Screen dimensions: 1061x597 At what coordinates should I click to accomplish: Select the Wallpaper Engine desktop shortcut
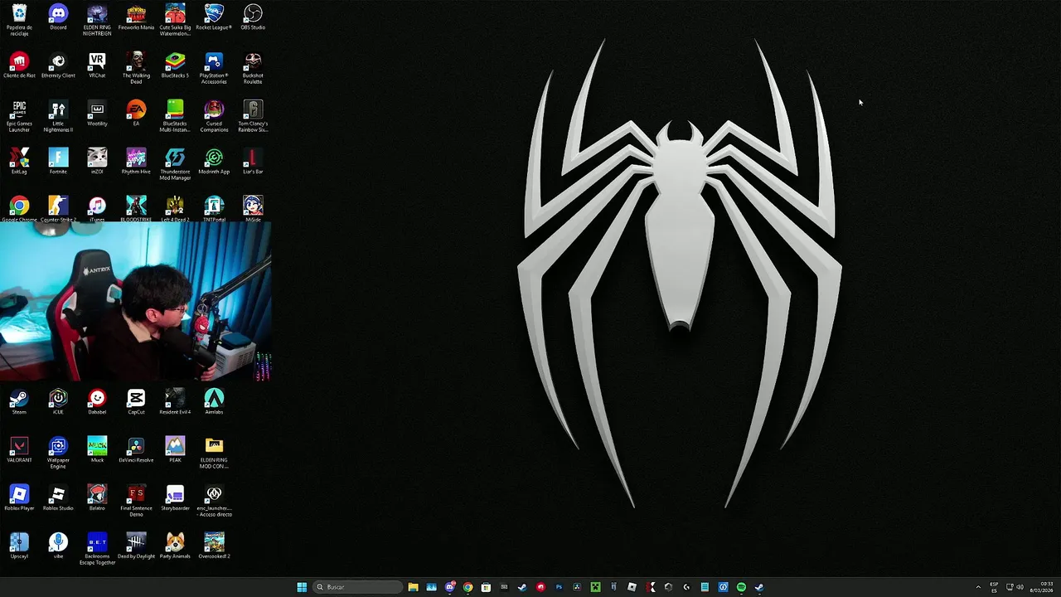[58, 453]
